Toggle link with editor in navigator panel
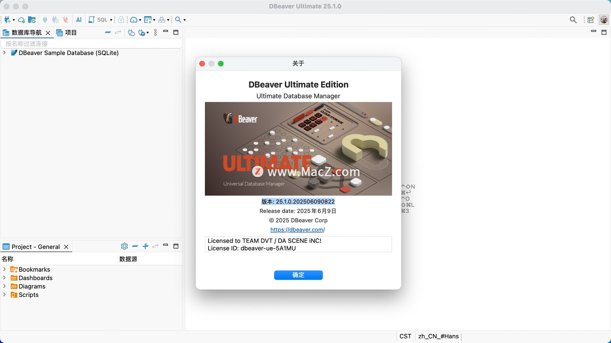 118,32
